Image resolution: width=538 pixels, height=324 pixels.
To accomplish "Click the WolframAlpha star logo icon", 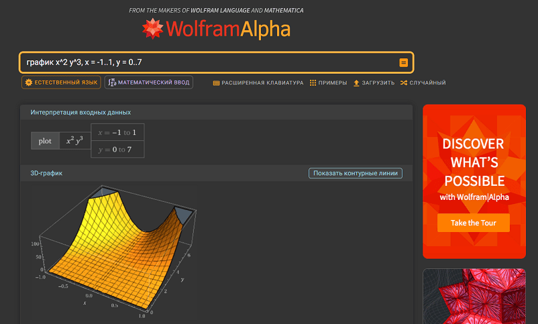I will click(x=153, y=28).
